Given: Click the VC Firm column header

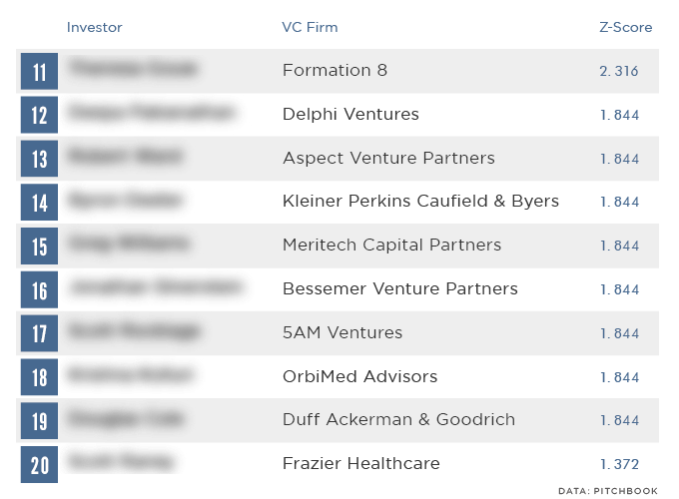Looking at the screenshot, I should [x=310, y=27].
